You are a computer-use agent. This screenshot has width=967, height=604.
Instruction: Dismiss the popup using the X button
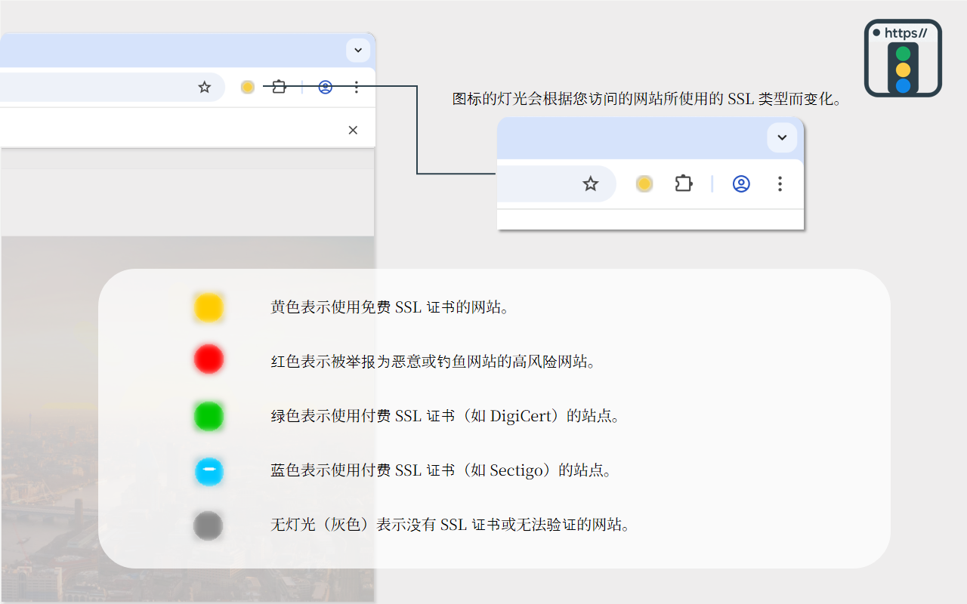(353, 130)
